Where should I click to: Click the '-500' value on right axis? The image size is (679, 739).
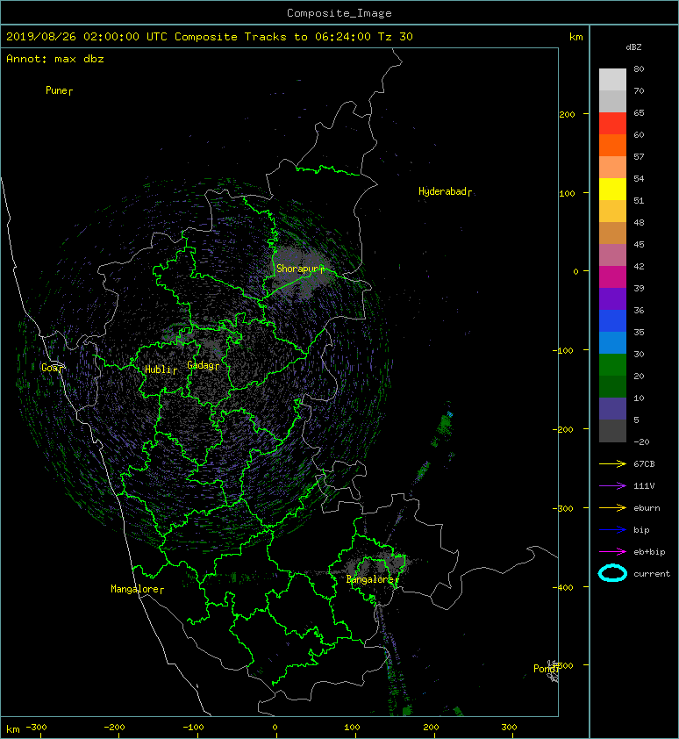pyautogui.click(x=563, y=665)
